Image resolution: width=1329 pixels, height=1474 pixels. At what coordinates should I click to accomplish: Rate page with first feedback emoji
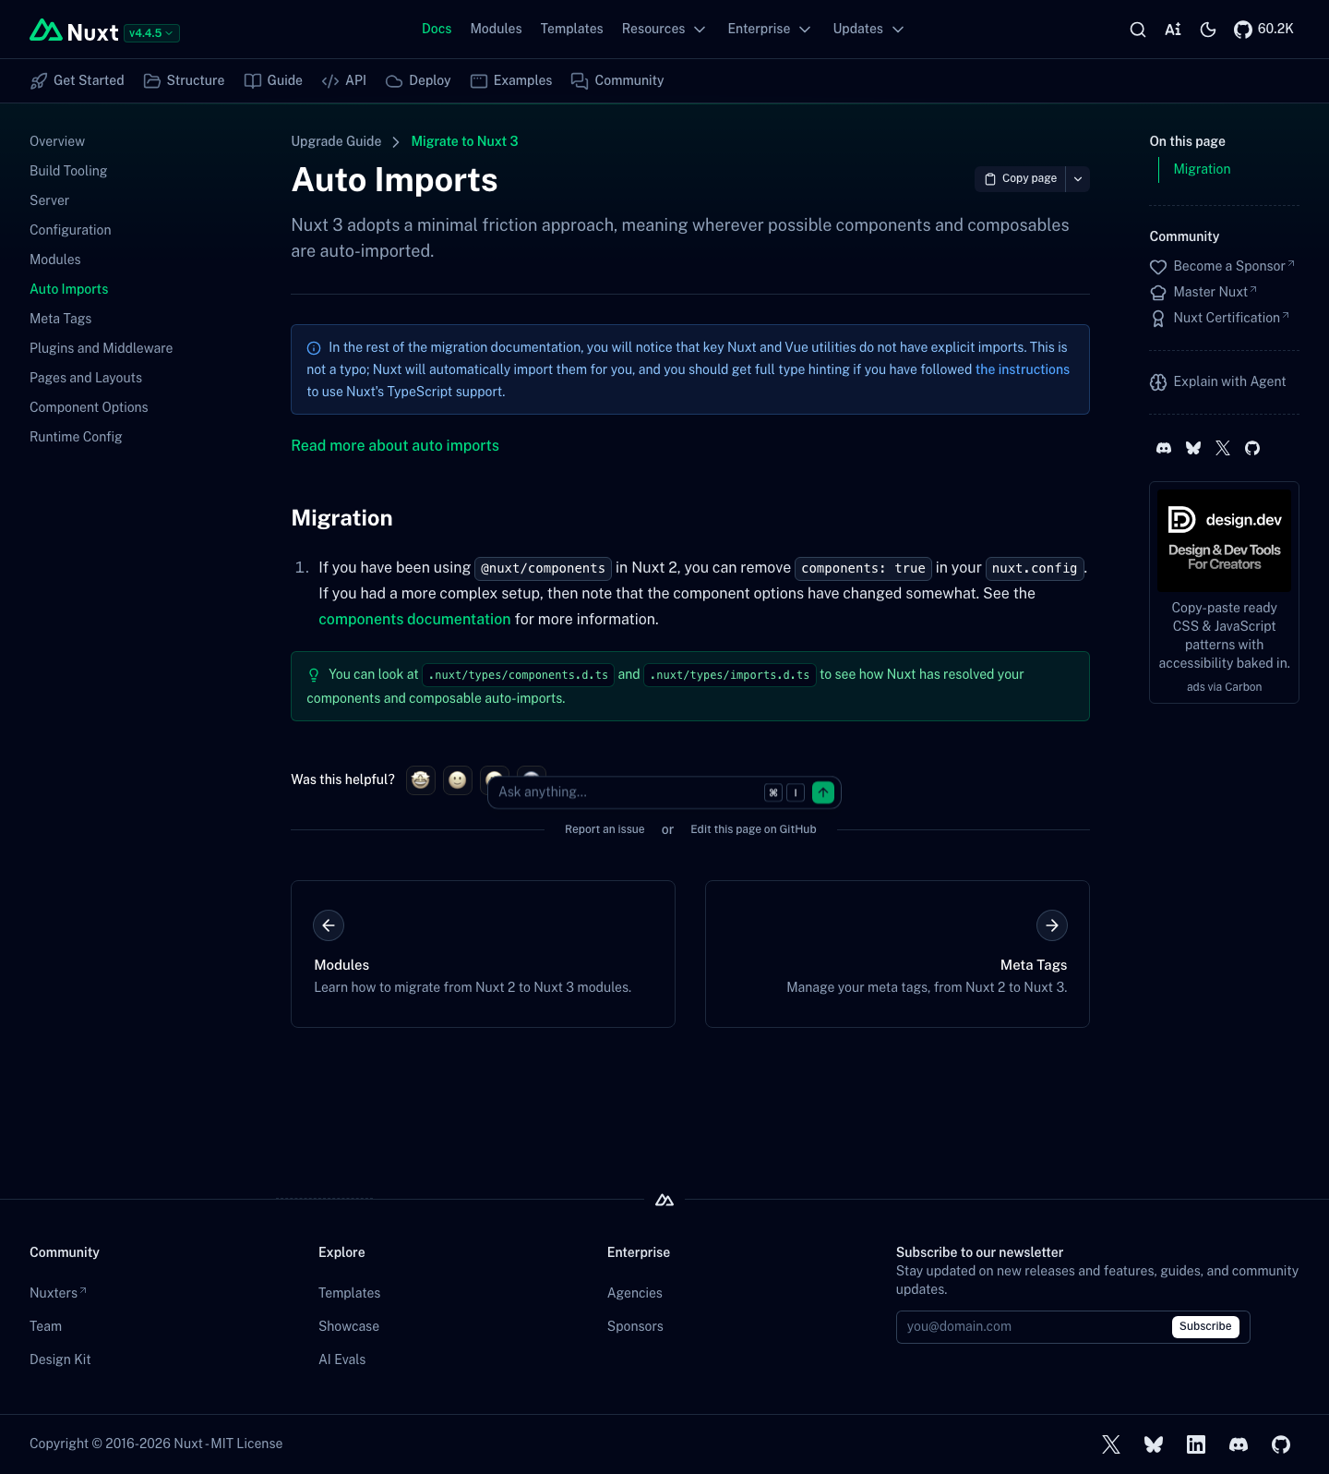421,780
